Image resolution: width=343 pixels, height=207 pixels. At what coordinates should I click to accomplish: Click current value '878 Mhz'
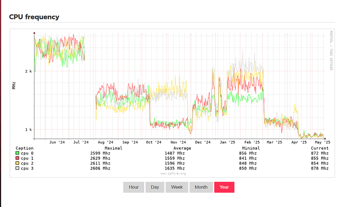tap(320, 168)
